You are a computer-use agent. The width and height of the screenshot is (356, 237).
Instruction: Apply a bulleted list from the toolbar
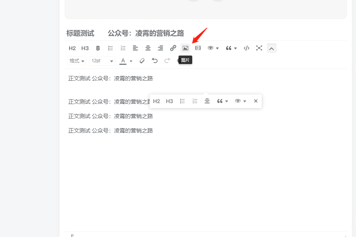click(110, 48)
